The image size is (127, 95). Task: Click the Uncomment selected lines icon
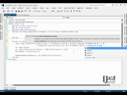(x=61, y=11)
